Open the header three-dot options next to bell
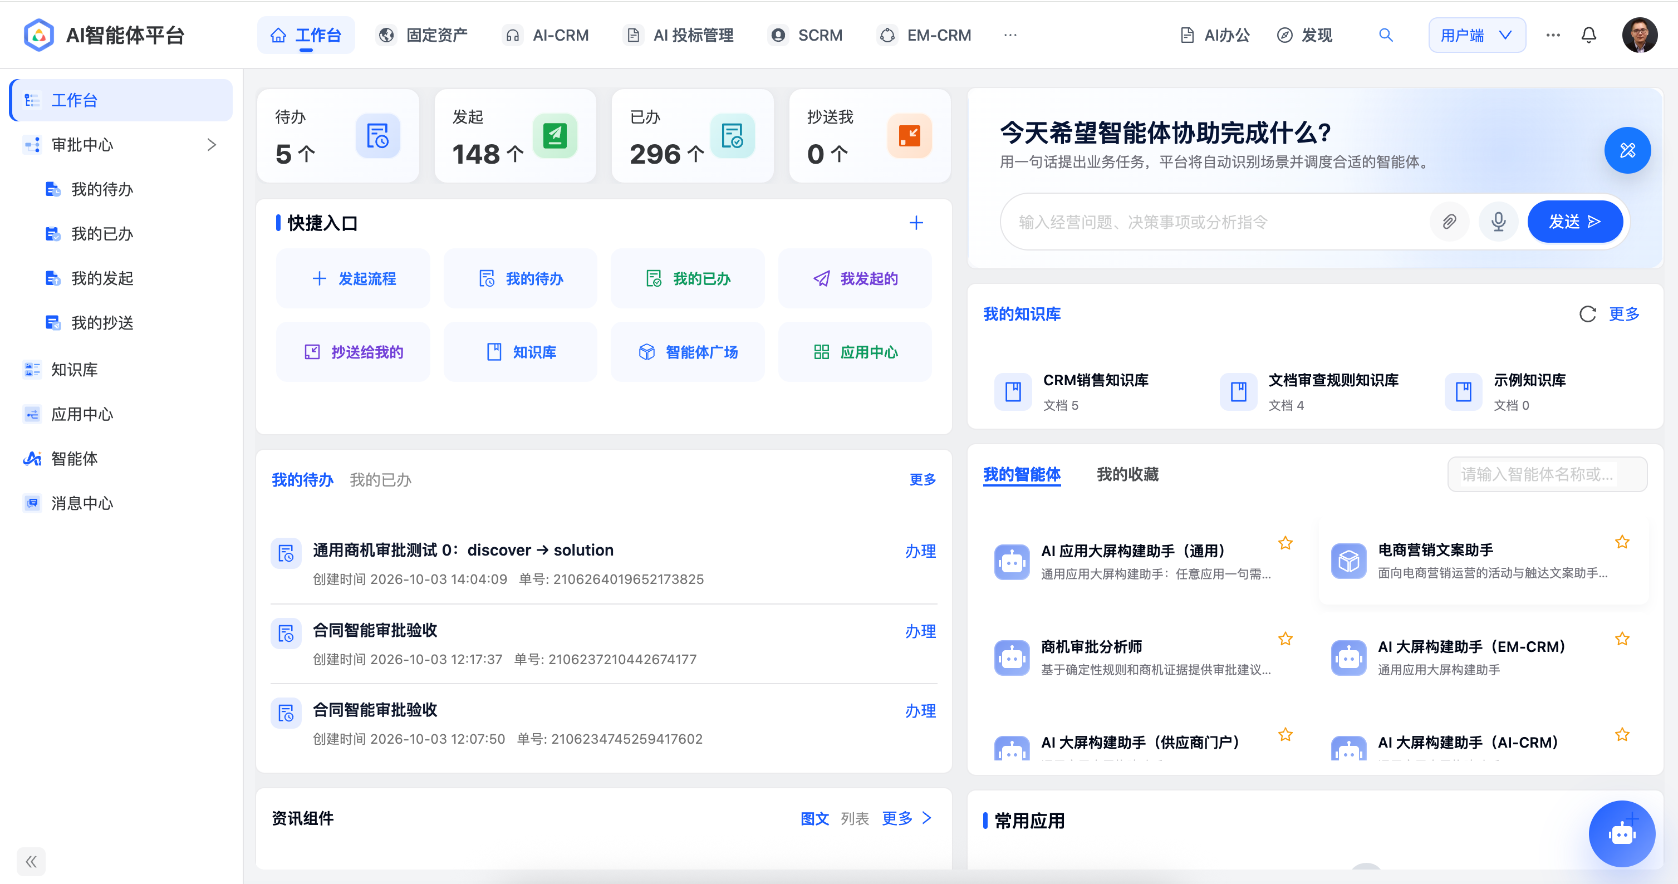Image resolution: width=1678 pixels, height=884 pixels. coord(1553,35)
